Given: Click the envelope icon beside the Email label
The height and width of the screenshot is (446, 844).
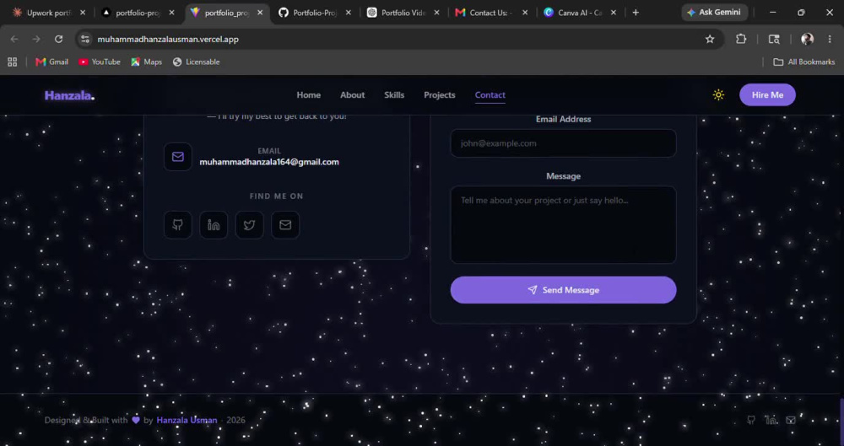Looking at the screenshot, I should pos(177,157).
